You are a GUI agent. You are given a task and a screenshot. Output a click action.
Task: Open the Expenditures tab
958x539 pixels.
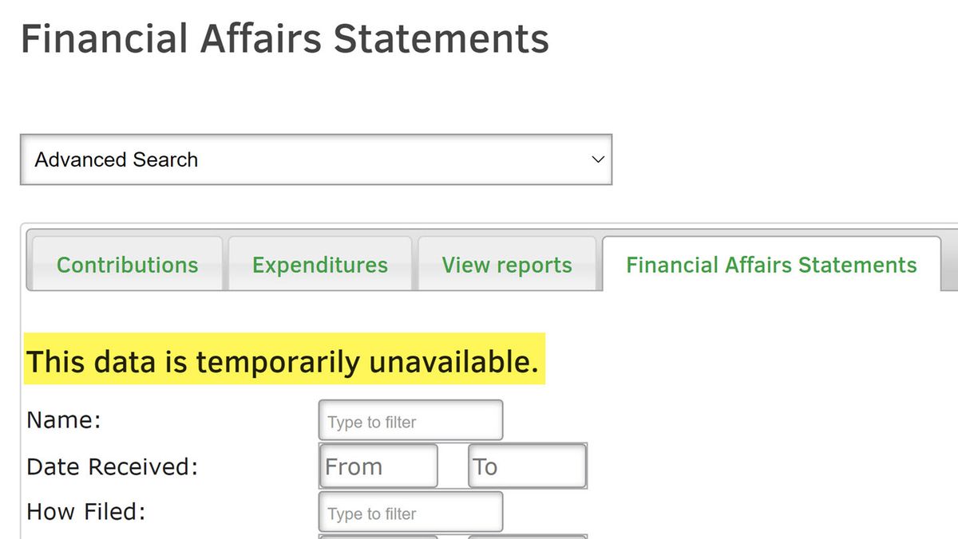pyautogui.click(x=319, y=265)
